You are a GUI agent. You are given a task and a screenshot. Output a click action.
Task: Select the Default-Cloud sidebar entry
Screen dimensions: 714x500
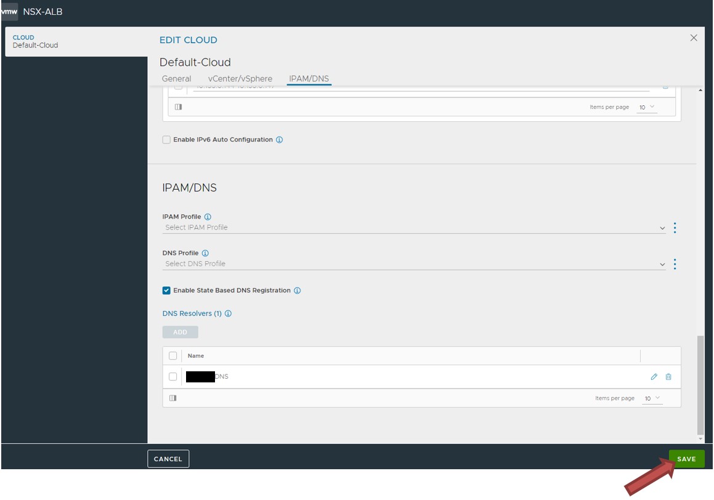tap(76, 41)
